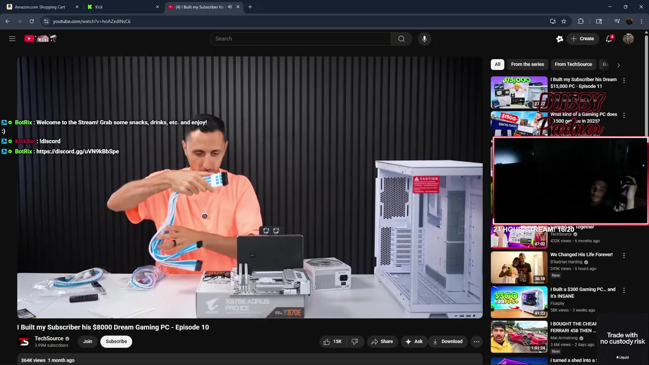Open YouTube notifications bell
649x365 pixels.
click(x=609, y=39)
